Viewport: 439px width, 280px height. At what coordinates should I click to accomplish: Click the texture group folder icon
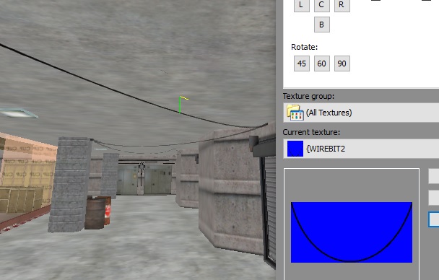(295, 113)
